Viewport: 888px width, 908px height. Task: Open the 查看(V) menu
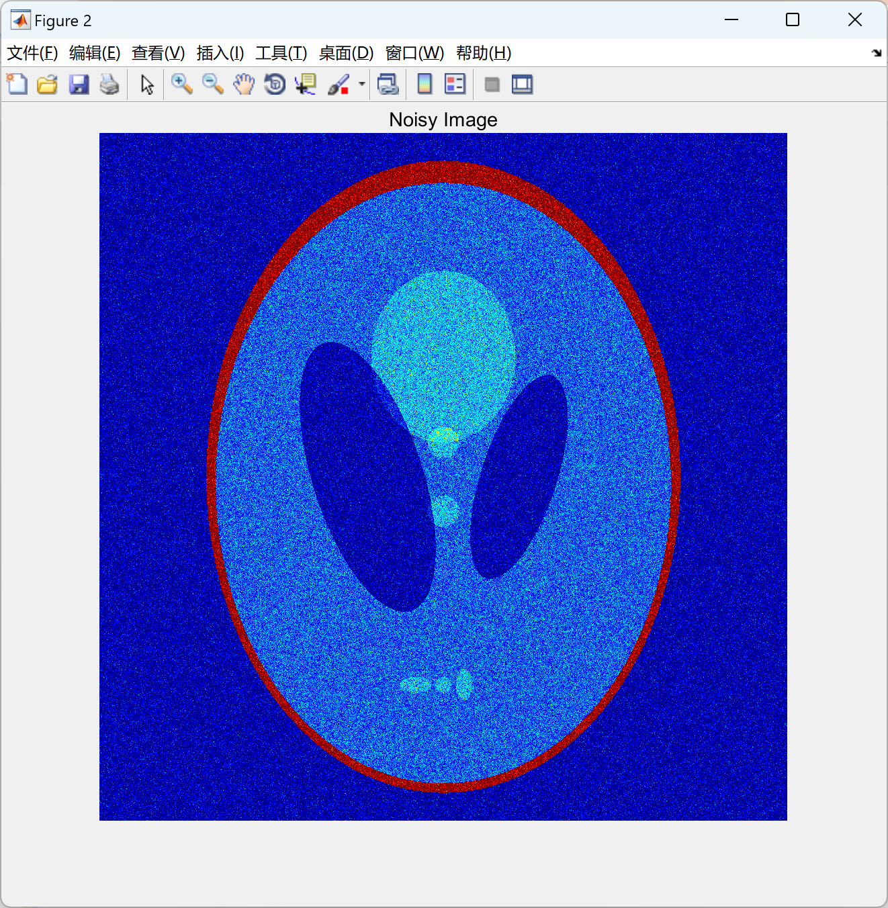(x=158, y=53)
